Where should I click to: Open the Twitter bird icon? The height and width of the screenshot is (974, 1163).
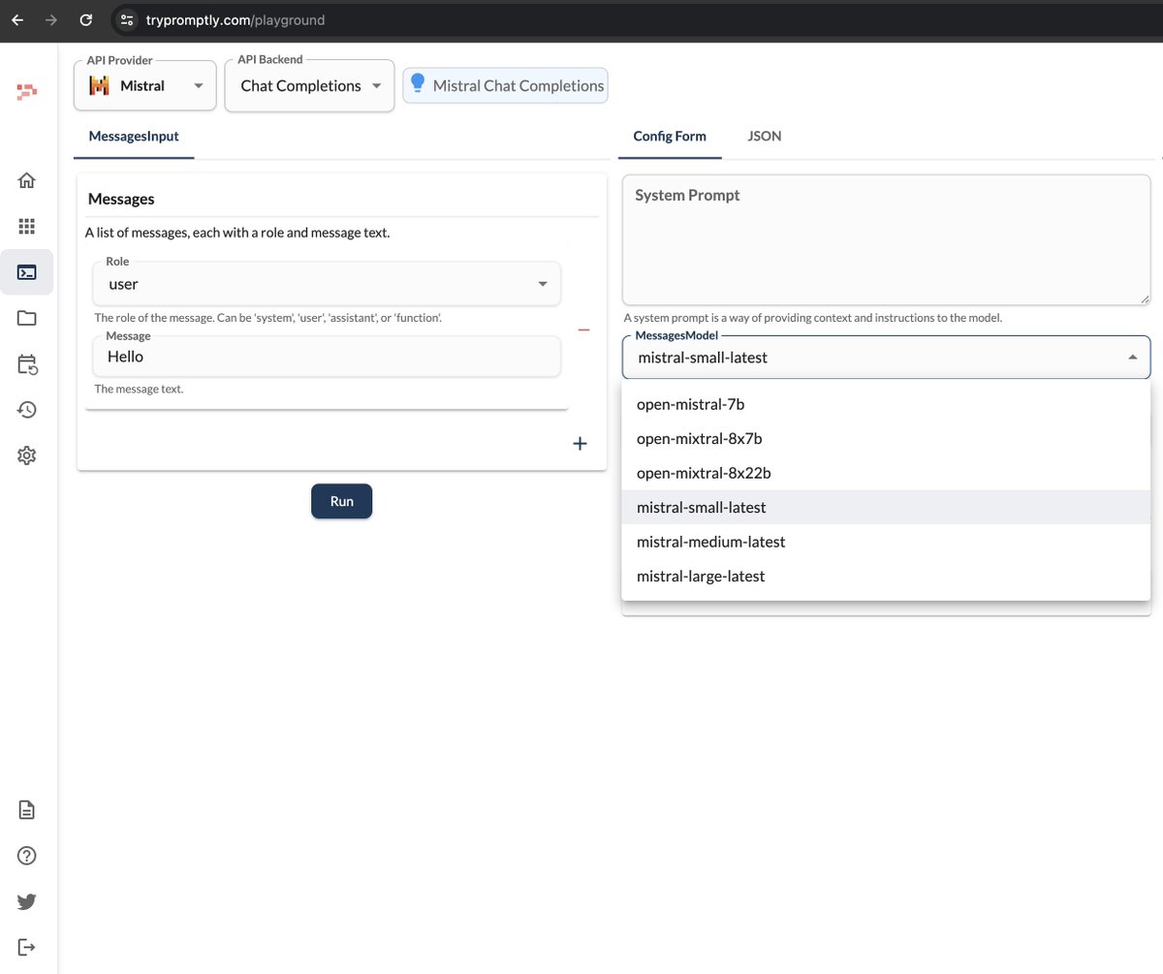point(27,901)
